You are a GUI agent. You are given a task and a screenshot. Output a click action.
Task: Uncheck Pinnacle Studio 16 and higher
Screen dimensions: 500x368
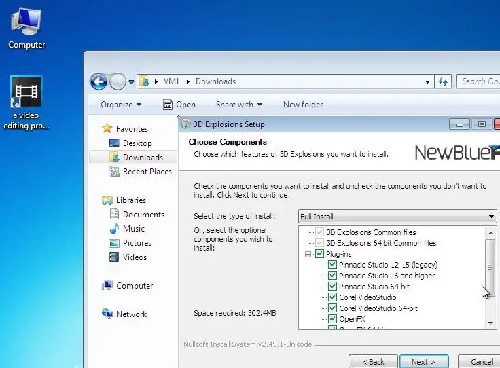coord(332,276)
